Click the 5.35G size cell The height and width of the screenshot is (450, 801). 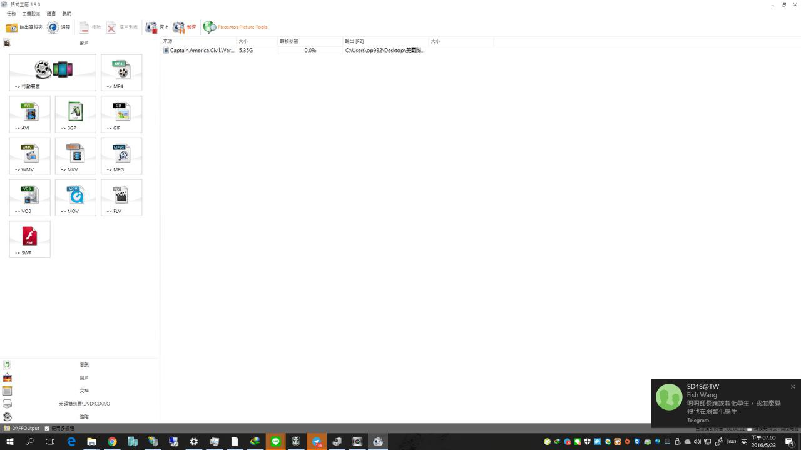(246, 50)
